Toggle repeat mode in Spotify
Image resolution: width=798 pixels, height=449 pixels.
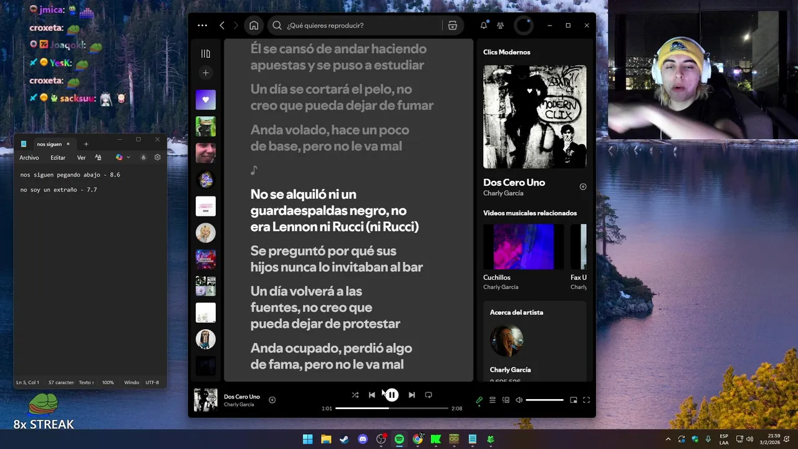pos(428,395)
